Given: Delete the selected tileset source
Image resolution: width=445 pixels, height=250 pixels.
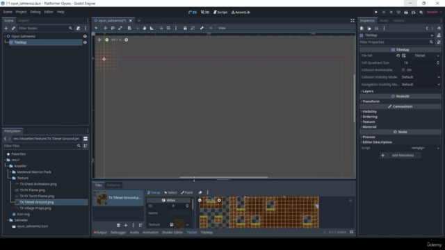Looking at the screenshot, I should tap(118, 225).
